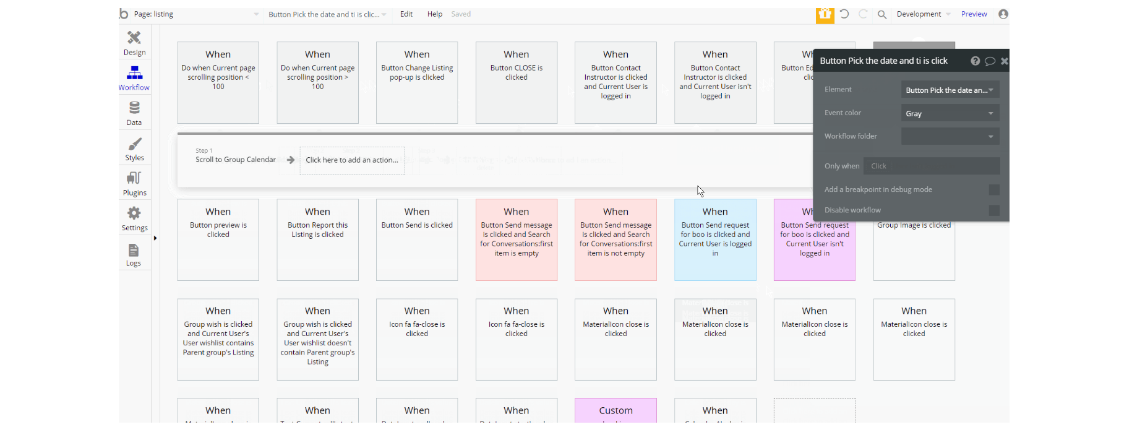Check the Disable workflow box

tap(994, 210)
